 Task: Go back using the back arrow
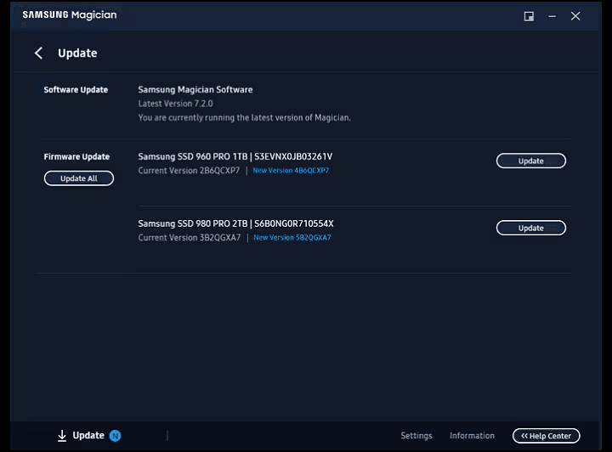pos(38,54)
